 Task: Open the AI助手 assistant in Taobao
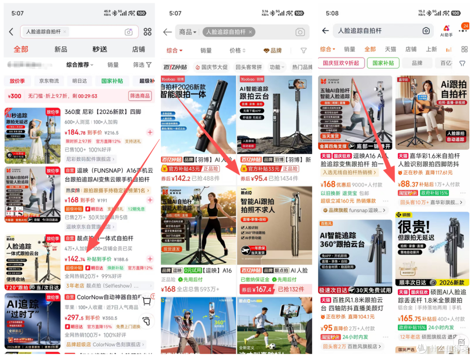pyautogui.click(x=446, y=31)
